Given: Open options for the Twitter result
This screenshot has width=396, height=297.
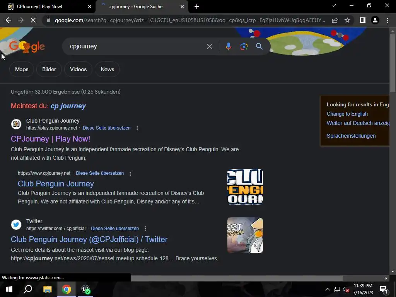Looking at the screenshot, I should (x=145, y=229).
